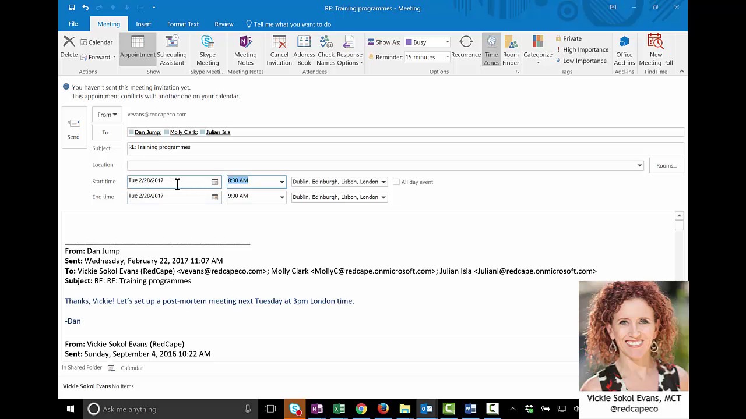
Task: Open Excel from the taskbar
Action: click(x=339, y=409)
